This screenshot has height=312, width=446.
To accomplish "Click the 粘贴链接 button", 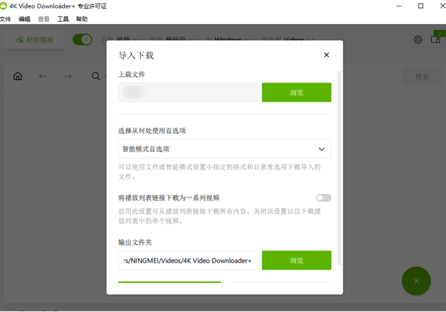I will (x=35, y=40).
